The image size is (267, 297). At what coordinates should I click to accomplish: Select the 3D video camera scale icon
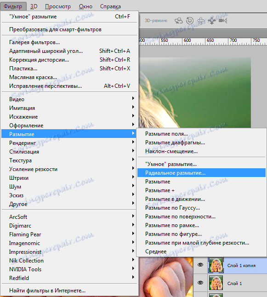coord(223,20)
